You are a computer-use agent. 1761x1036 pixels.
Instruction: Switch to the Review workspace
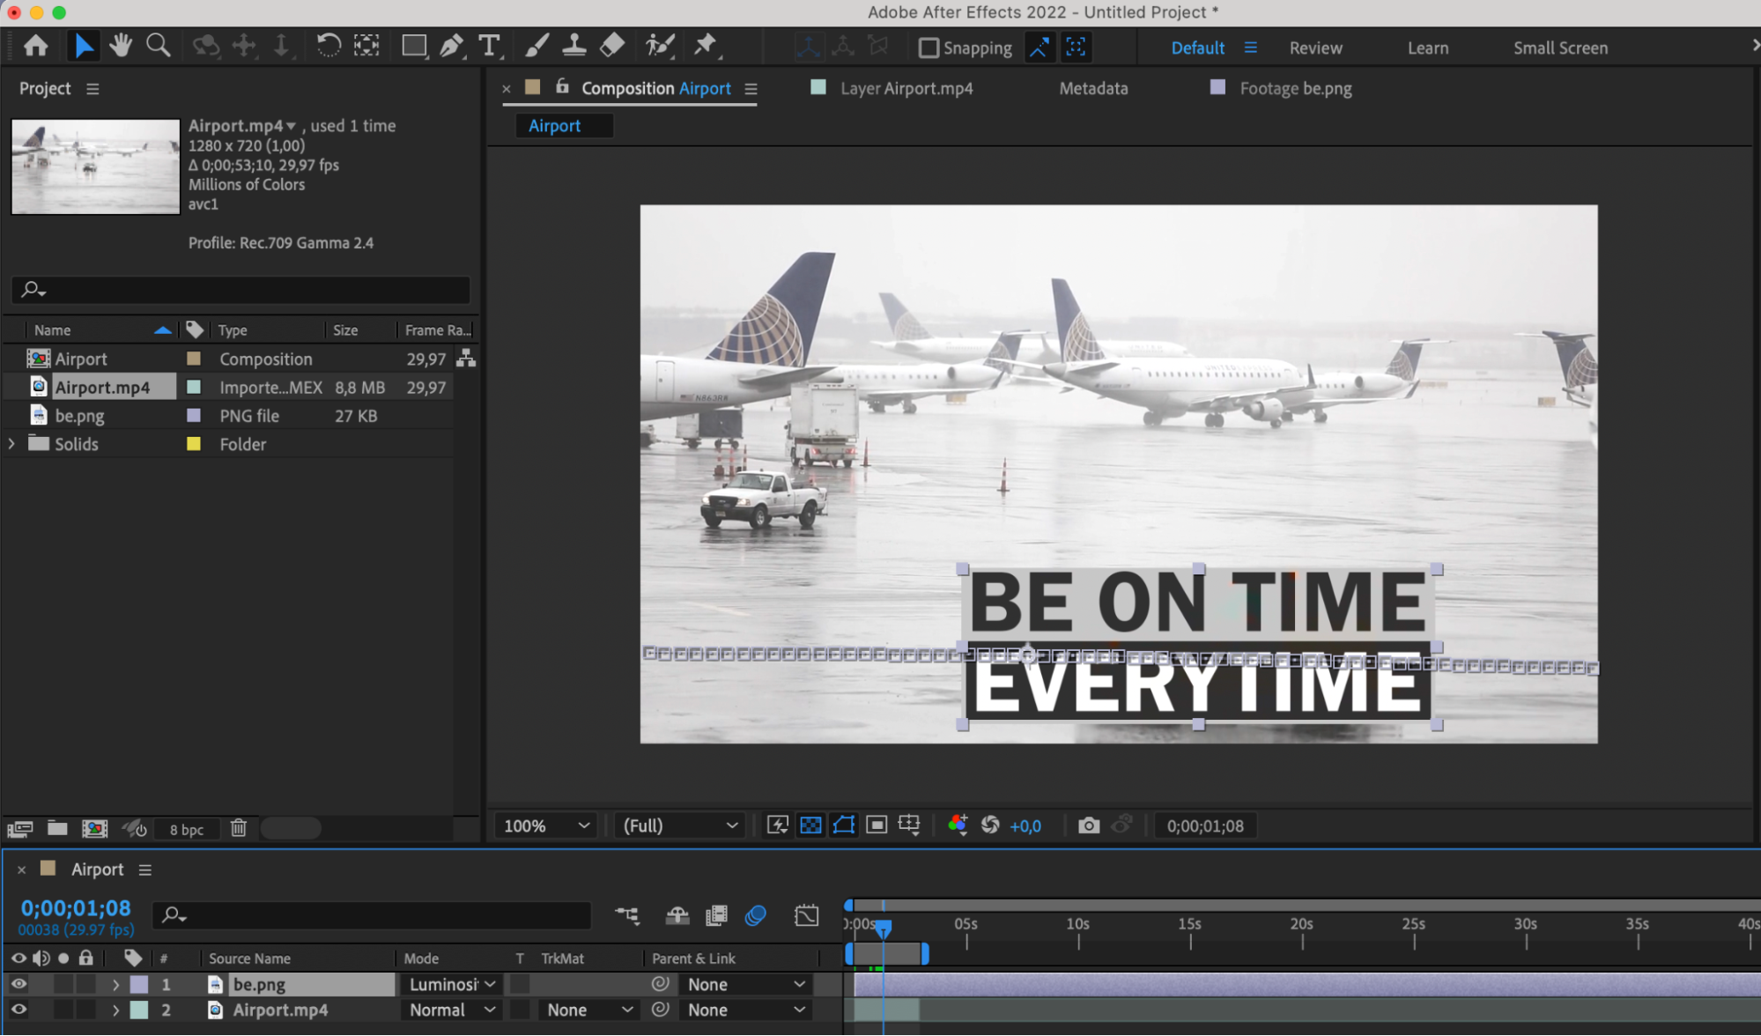click(x=1315, y=48)
